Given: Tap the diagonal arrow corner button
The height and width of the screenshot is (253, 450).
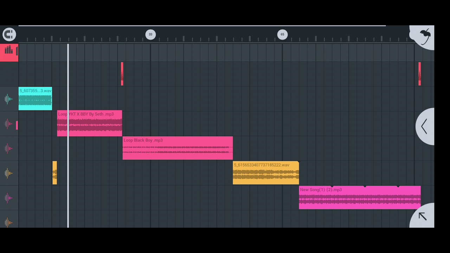Looking at the screenshot, I should point(423,216).
